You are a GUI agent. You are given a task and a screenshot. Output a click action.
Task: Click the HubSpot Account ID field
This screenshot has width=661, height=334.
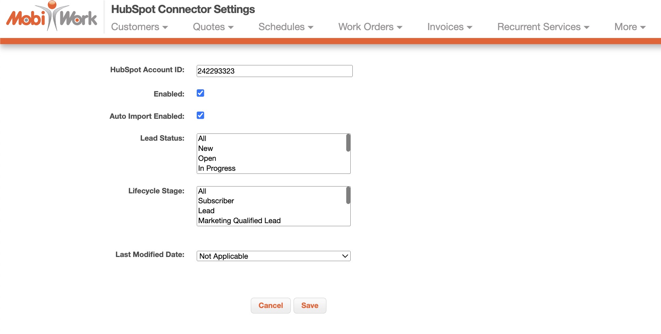[x=274, y=71]
